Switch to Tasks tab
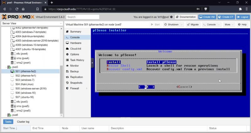This screenshot has width=251, height=133. pyautogui.click(x=8, y=122)
